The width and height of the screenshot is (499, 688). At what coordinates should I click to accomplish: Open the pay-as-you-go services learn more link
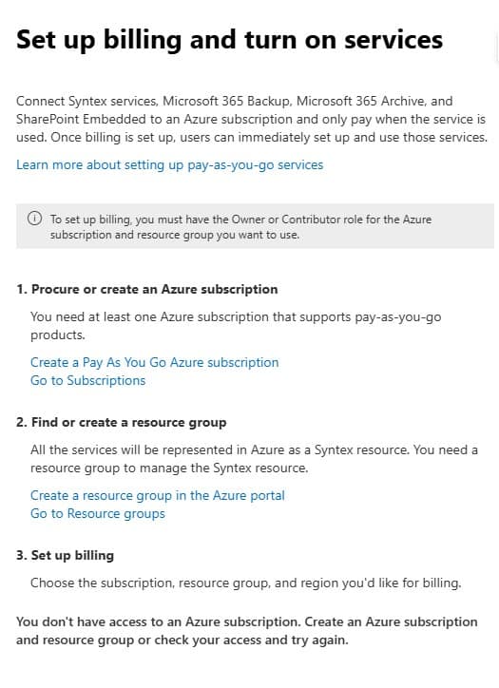pos(169,165)
